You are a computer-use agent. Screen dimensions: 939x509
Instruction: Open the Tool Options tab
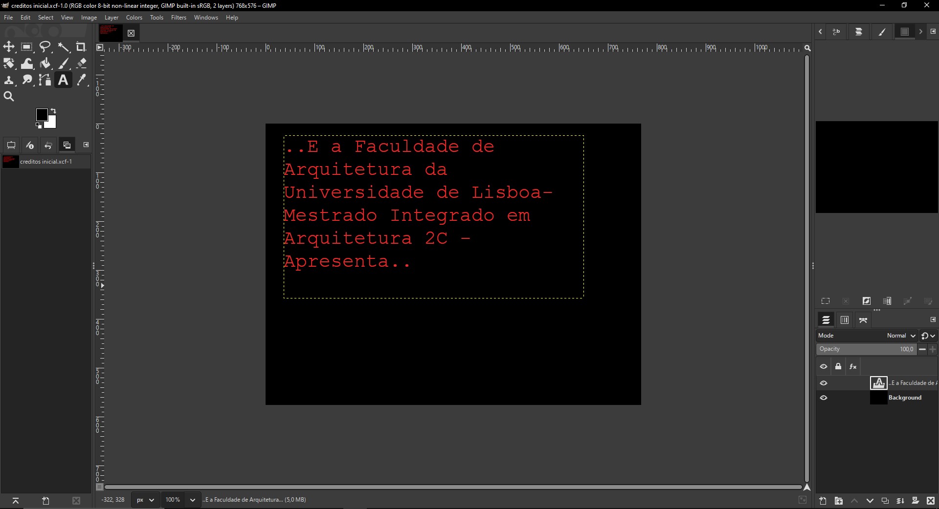coord(11,145)
